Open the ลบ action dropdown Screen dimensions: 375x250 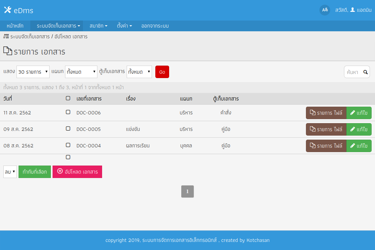tap(10, 172)
